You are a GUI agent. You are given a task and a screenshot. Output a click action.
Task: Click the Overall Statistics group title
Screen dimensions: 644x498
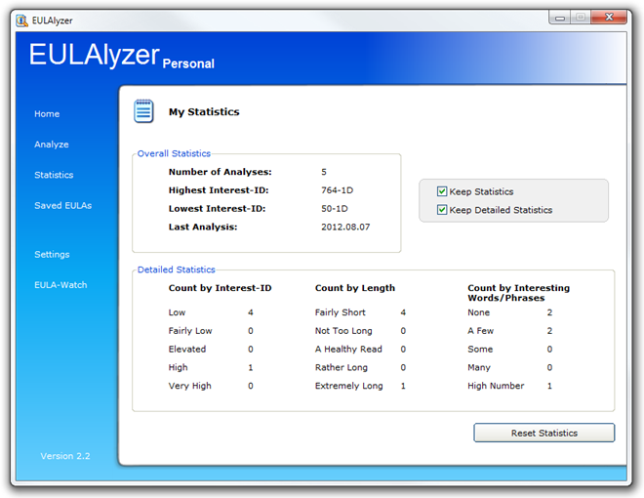pos(174,153)
